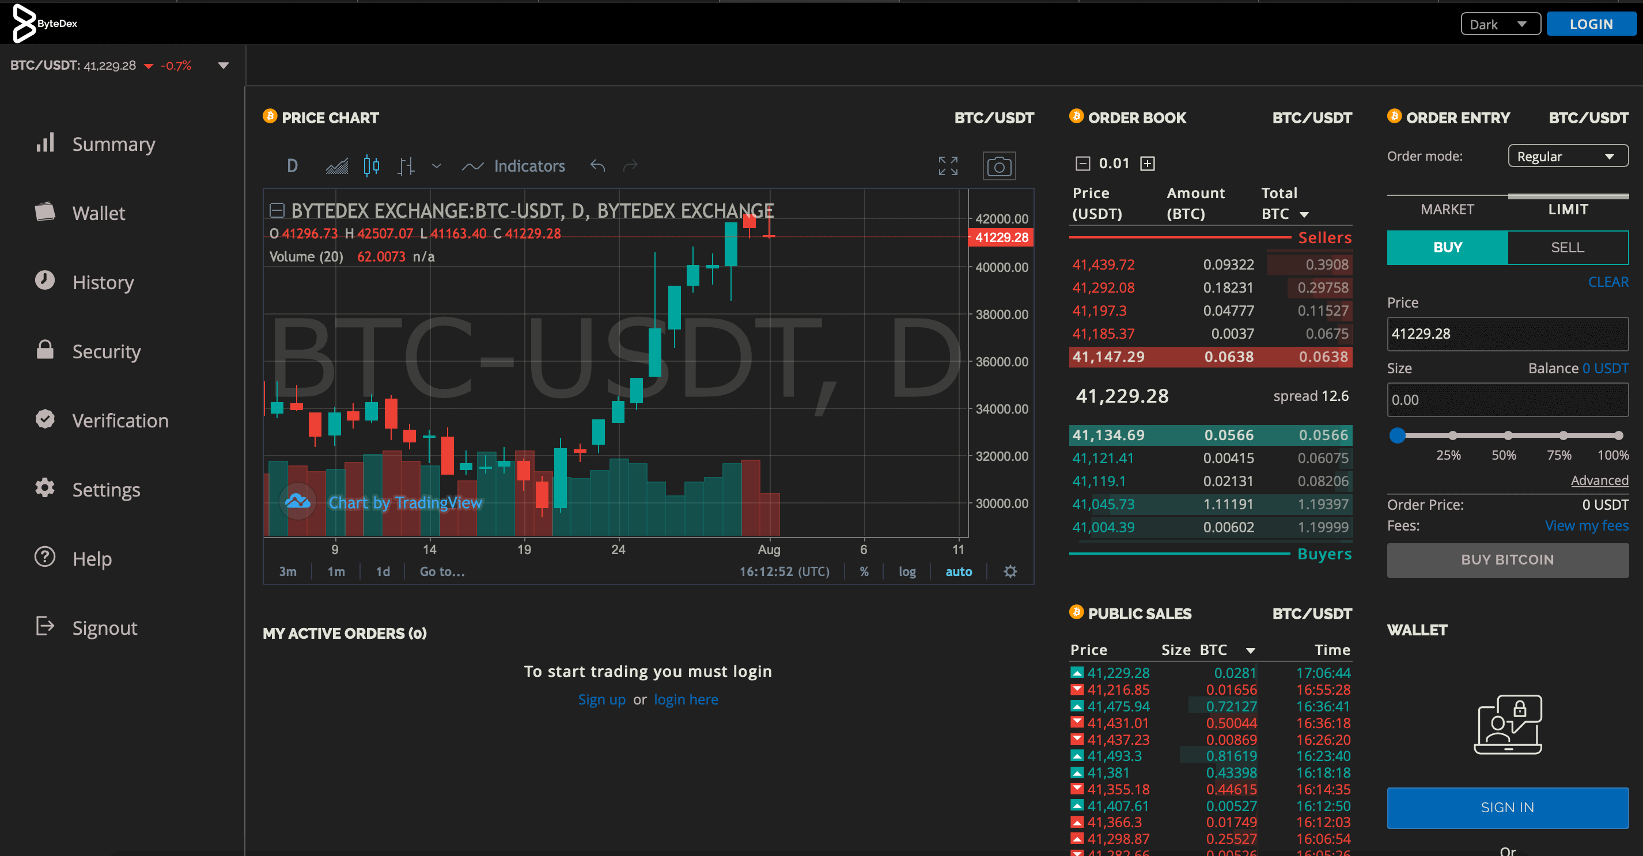This screenshot has width=1643, height=856.
Task: Click the ByteDex logo
Action: click(45, 23)
